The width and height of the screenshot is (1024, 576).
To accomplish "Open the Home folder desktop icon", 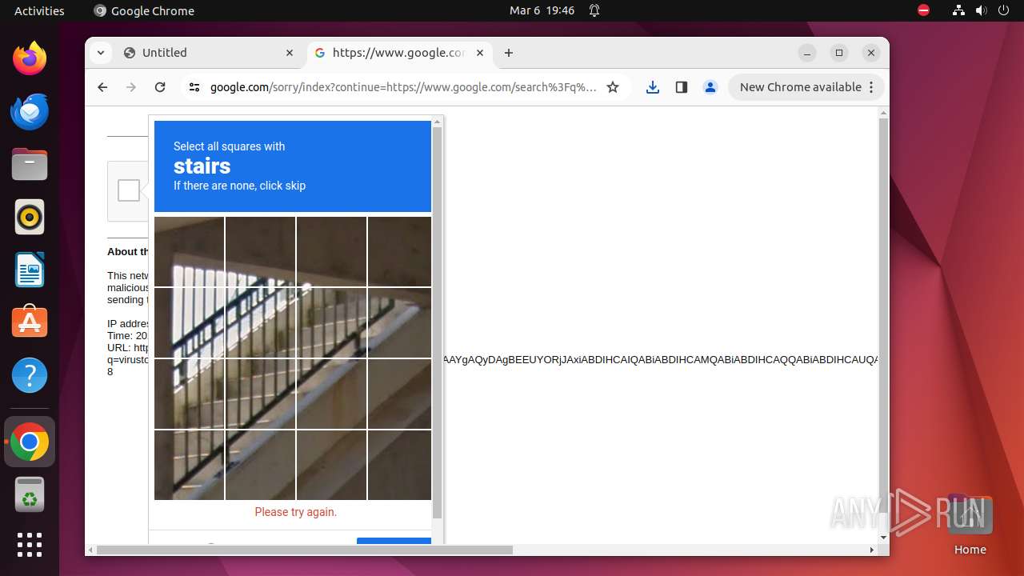I will click(970, 525).
